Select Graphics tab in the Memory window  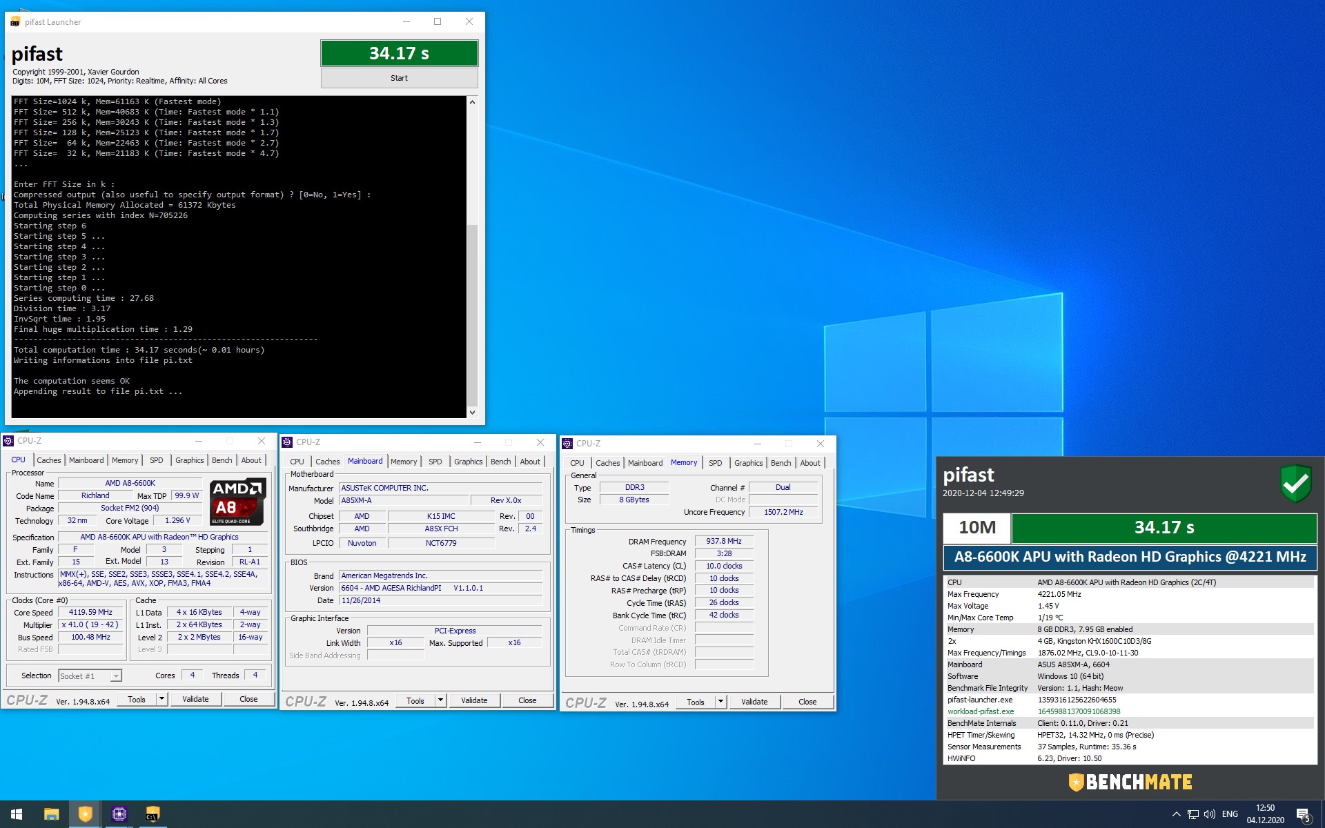749,463
